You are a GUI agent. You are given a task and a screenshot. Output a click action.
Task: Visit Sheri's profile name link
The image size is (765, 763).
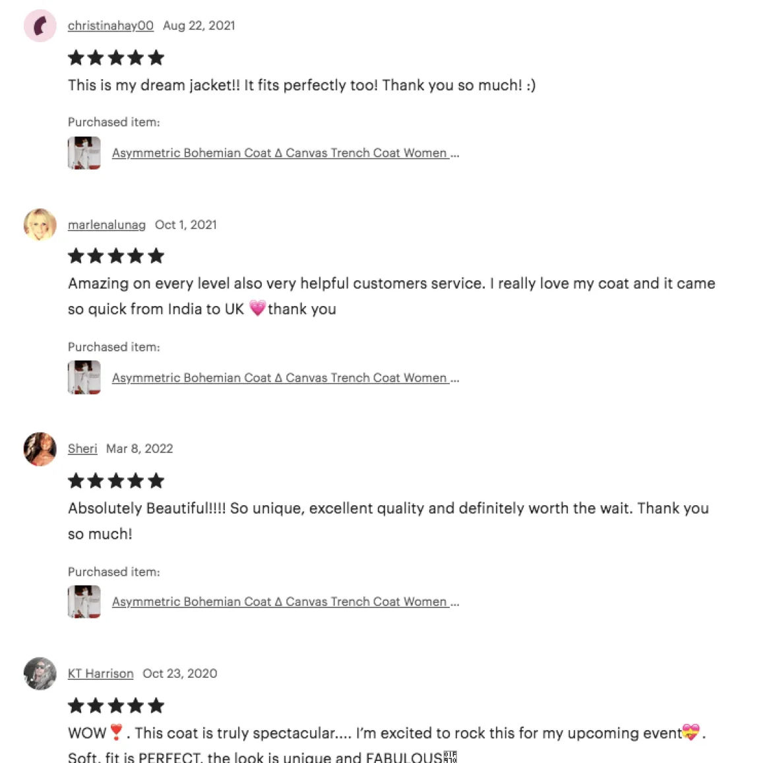(82, 449)
